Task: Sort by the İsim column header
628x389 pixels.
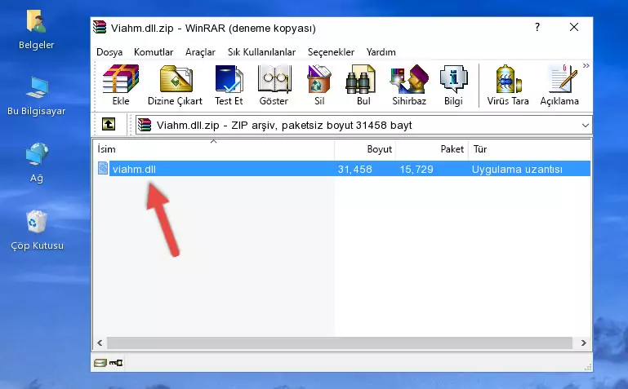Action: tap(214, 149)
